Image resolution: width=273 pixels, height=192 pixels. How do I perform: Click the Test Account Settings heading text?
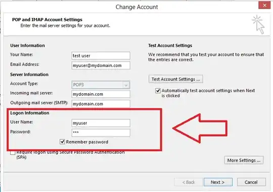point(170,45)
